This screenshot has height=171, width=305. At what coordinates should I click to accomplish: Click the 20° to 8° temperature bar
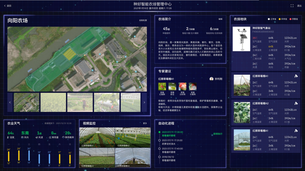49,159
